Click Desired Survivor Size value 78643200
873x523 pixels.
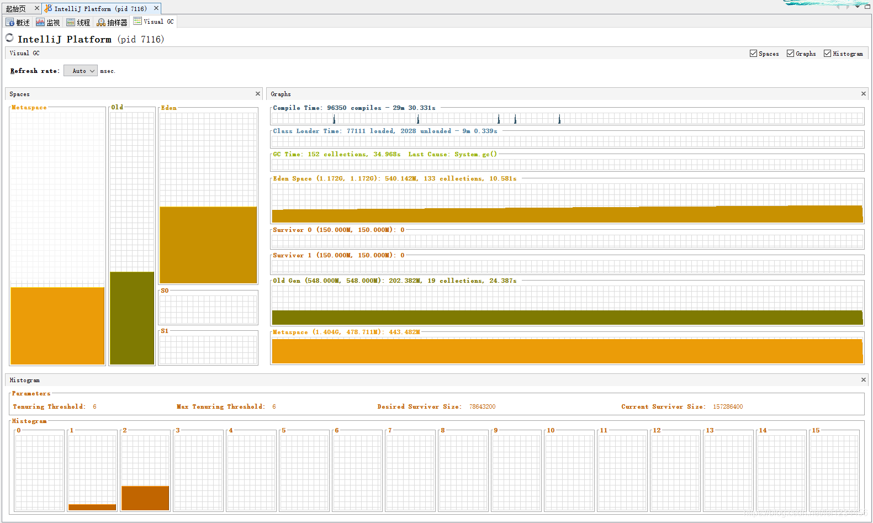(482, 406)
